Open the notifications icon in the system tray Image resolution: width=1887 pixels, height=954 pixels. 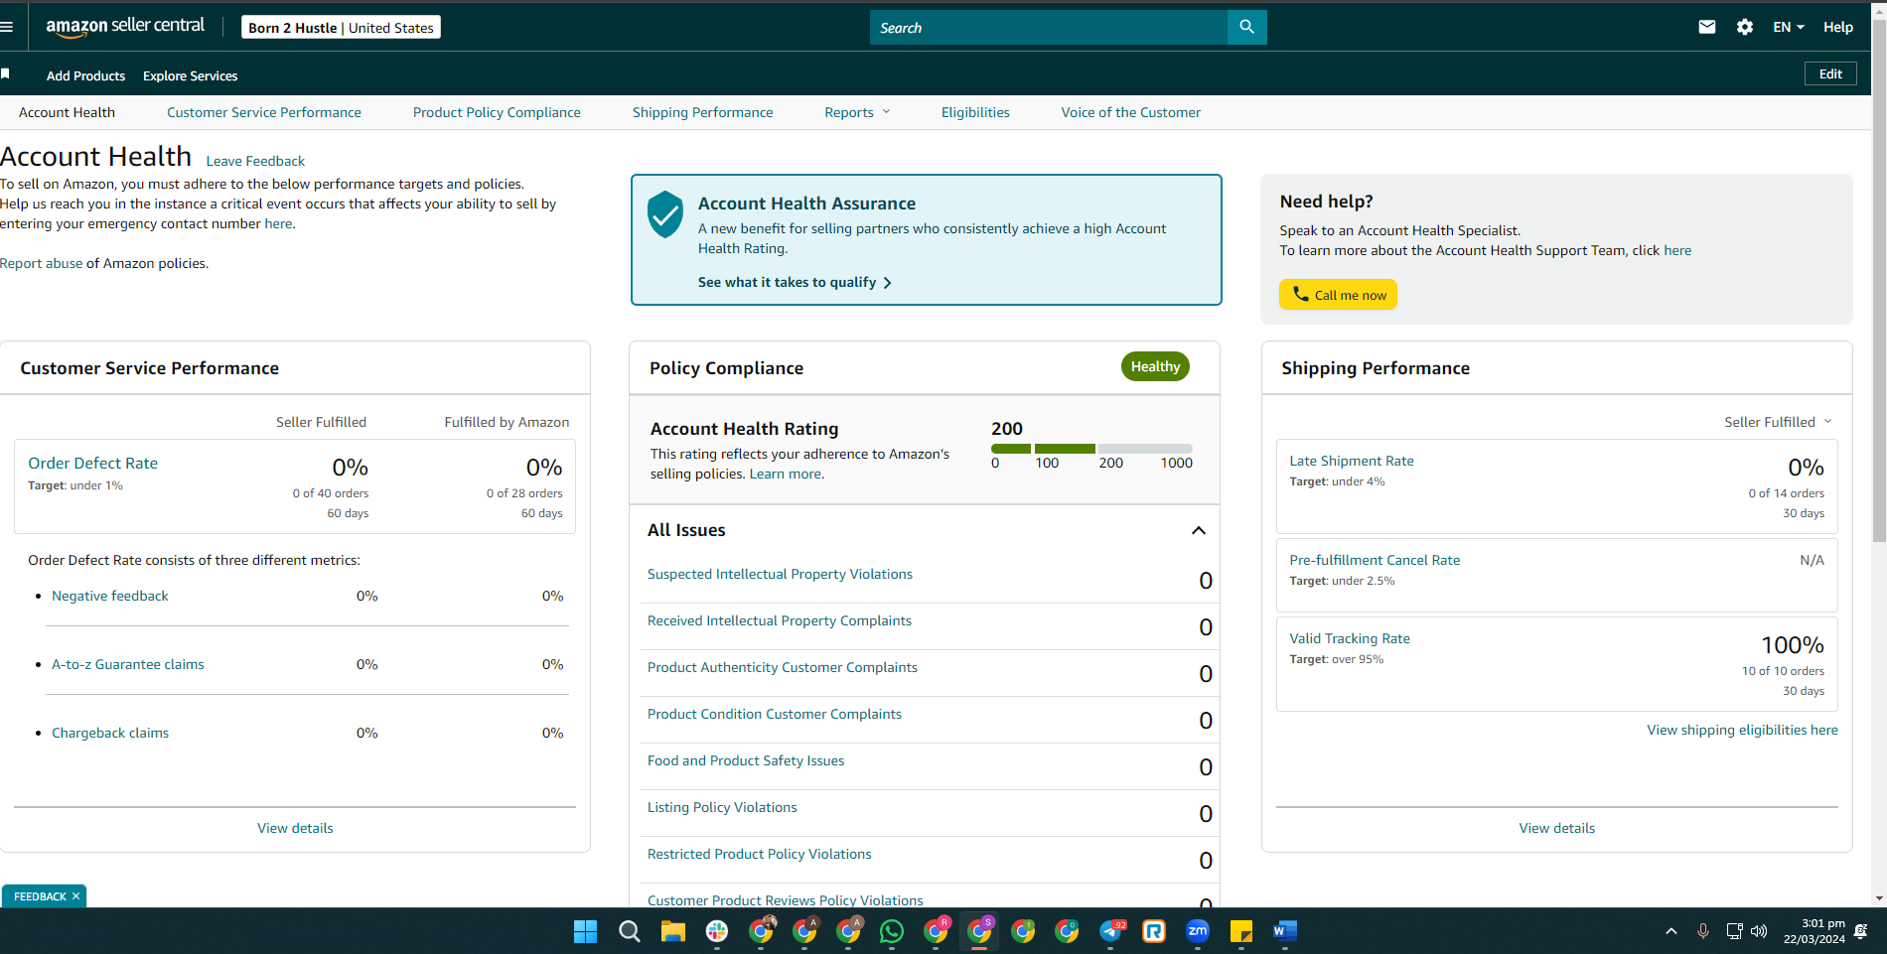1860,931
